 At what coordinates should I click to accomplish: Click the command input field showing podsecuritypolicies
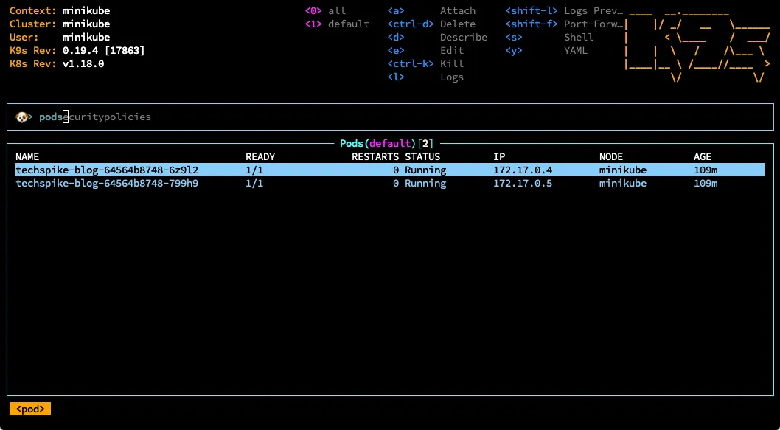click(390, 117)
